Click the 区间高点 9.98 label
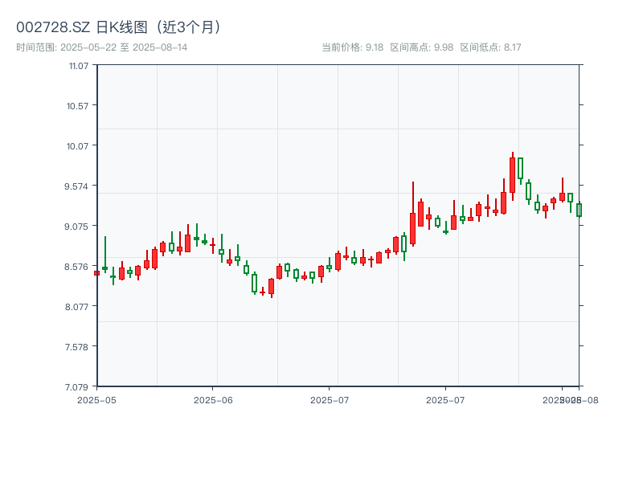 [421, 47]
